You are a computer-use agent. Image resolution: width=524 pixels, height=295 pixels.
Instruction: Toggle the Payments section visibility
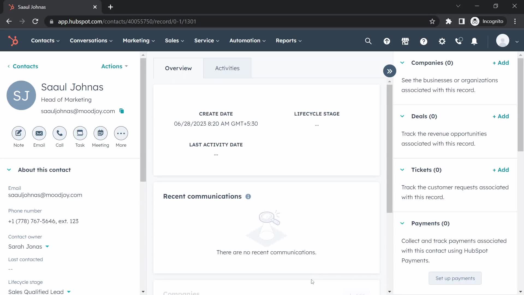point(402,223)
